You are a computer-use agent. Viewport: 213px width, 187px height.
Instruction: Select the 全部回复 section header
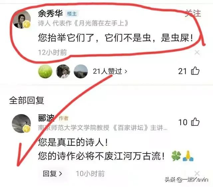tap(27, 100)
